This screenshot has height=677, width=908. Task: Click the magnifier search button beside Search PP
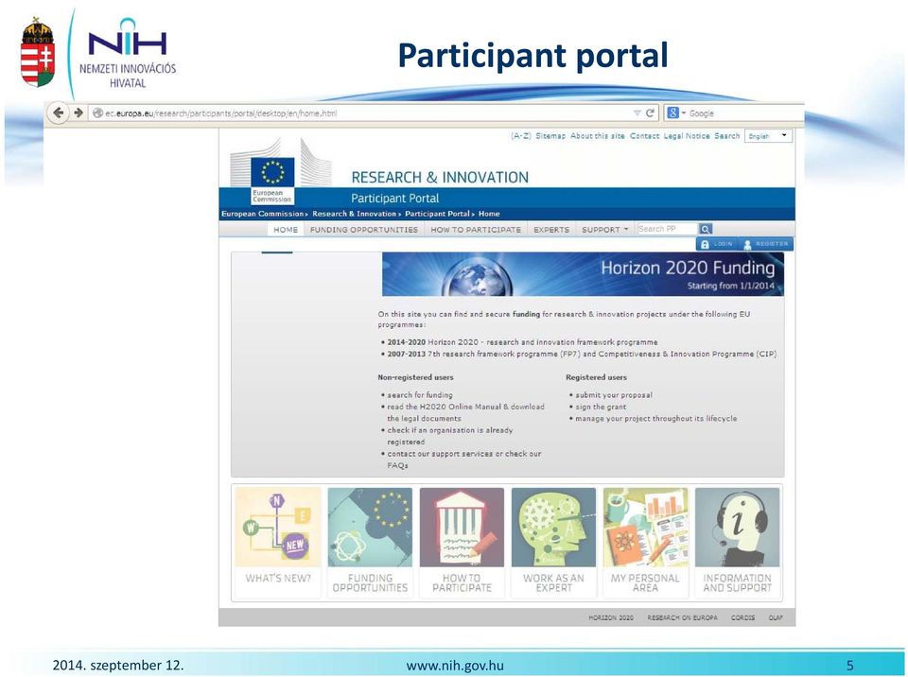706,230
